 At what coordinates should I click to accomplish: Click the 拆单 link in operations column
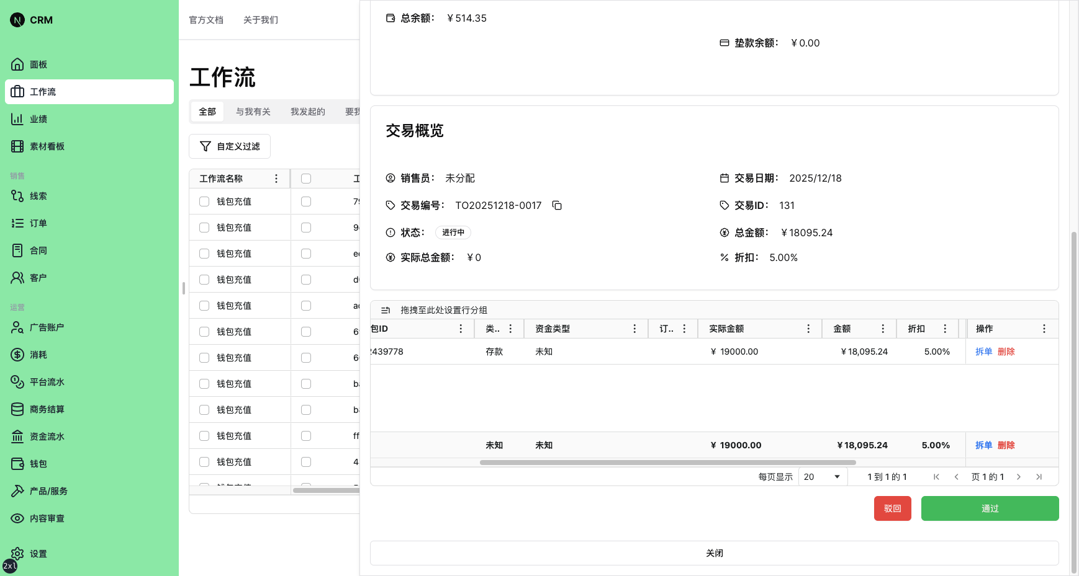point(983,351)
